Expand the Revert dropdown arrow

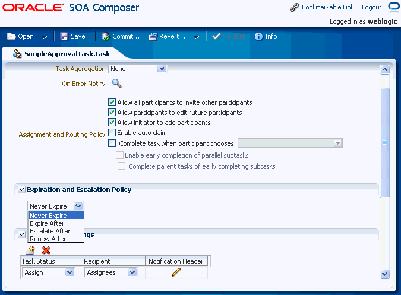coord(197,37)
